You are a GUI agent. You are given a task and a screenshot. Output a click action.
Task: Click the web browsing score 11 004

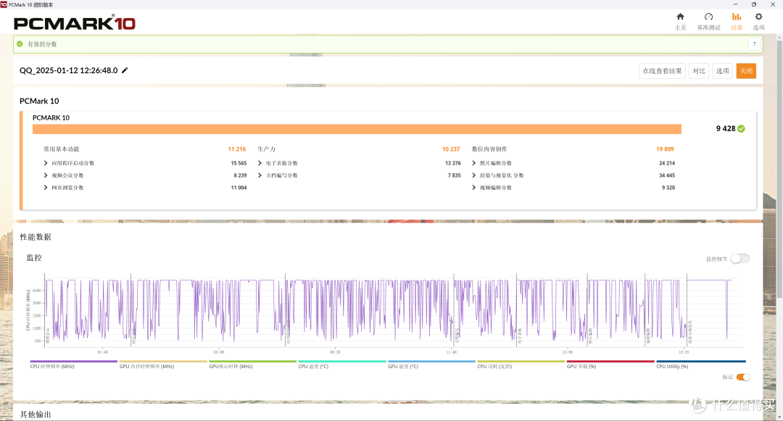tap(239, 188)
